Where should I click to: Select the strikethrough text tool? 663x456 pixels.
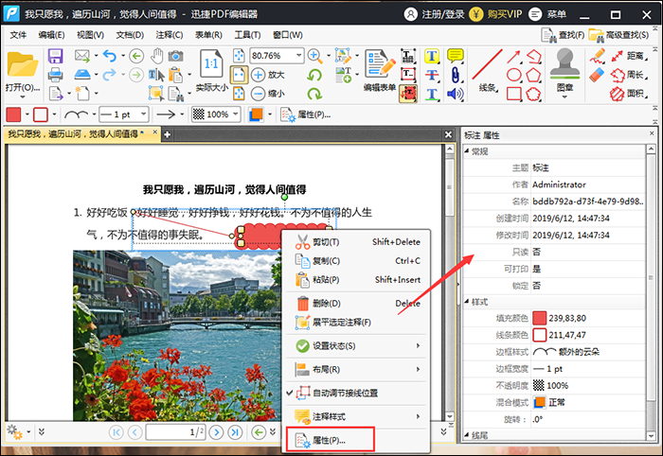click(432, 75)
